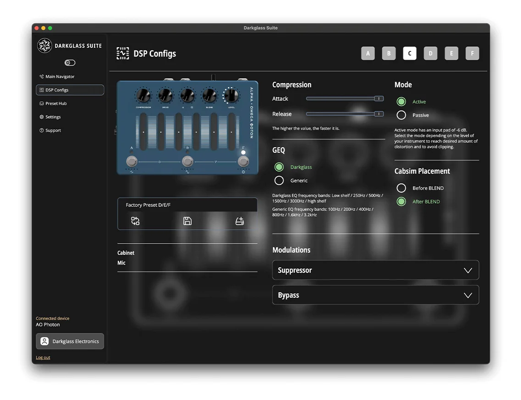Click the Attack compression slider handle
This screenshot has height=400, width=521.
[379, 99]
